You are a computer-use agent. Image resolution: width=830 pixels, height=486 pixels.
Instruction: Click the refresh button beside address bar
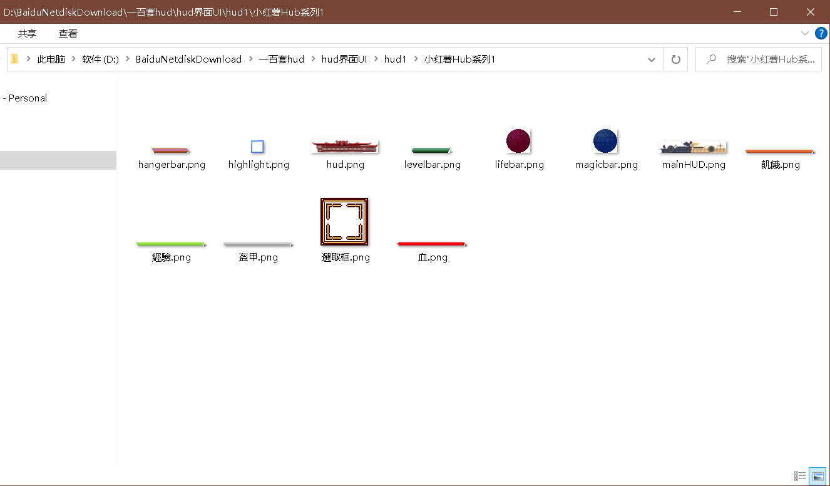pos(675,59)
